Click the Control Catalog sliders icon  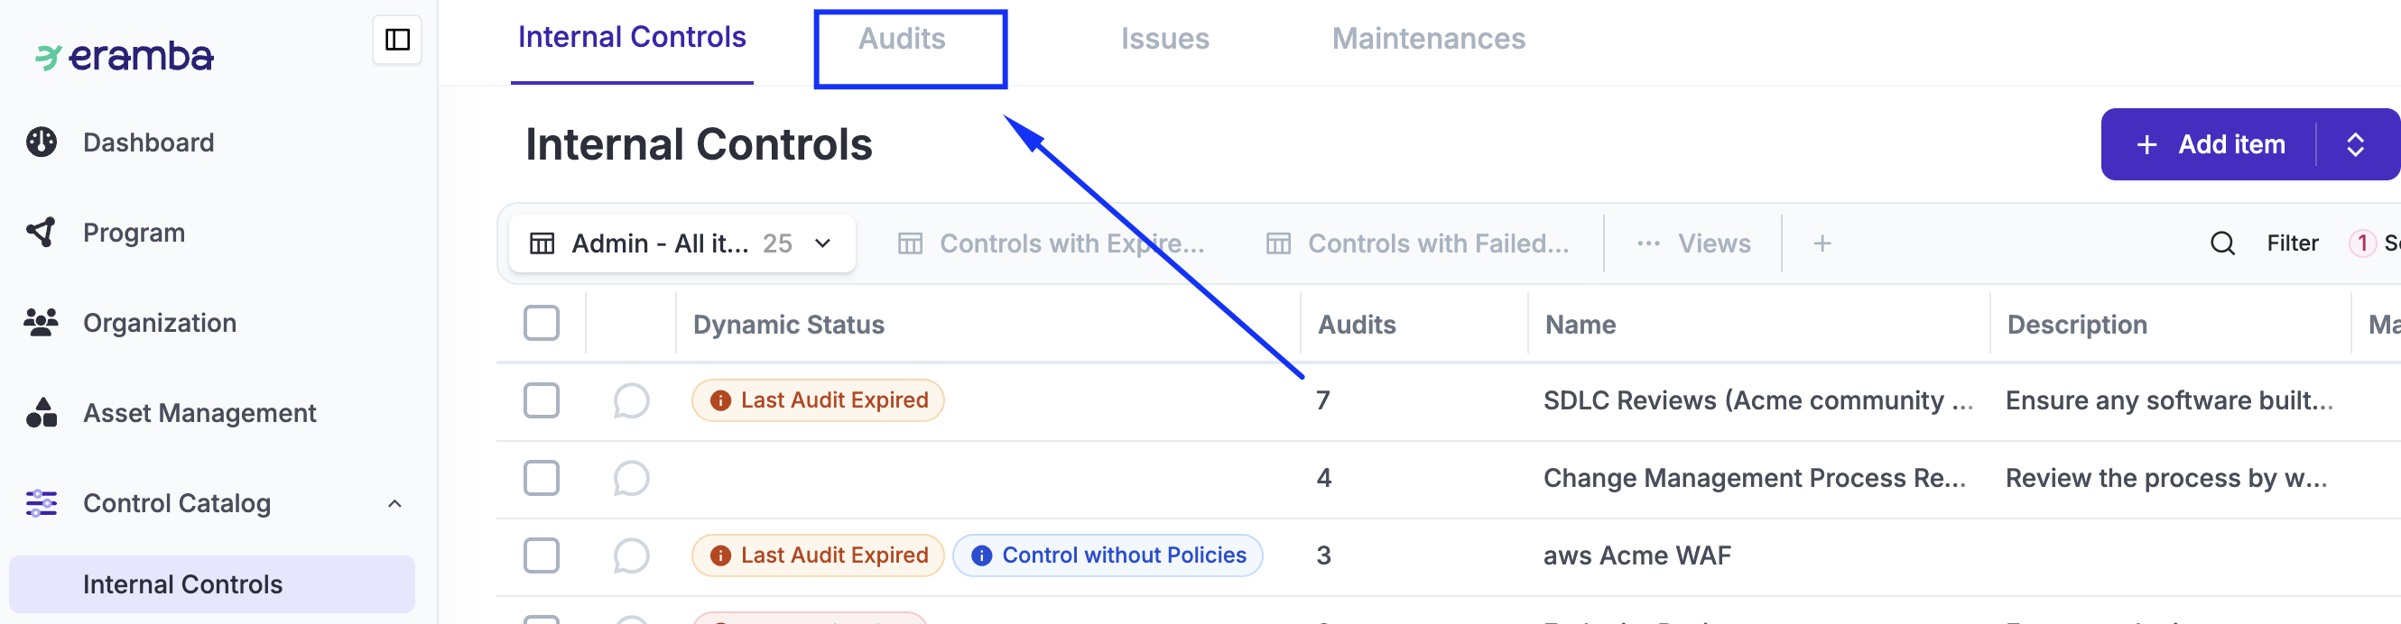(x=41, y=503)
